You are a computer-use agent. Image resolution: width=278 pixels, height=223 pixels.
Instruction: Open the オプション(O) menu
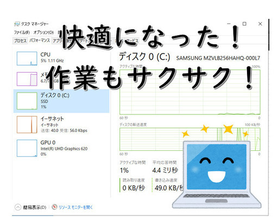tap(43, 33)
